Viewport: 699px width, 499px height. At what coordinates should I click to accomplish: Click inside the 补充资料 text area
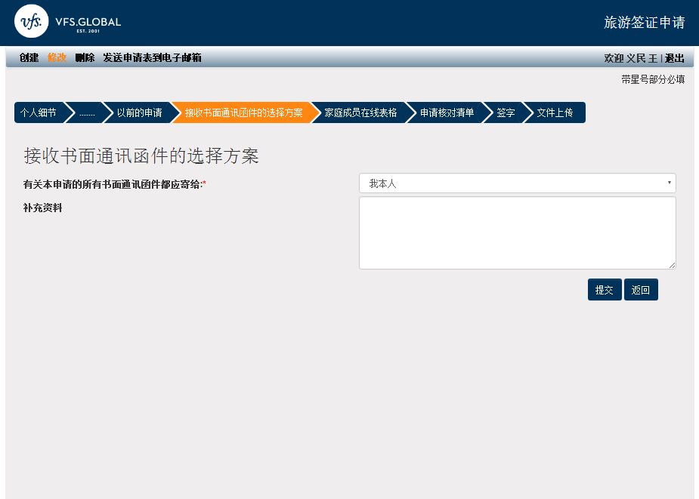(x=517, y=233)
